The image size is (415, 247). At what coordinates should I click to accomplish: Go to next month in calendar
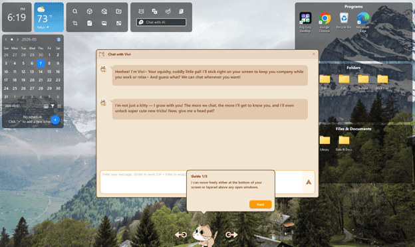18,39
